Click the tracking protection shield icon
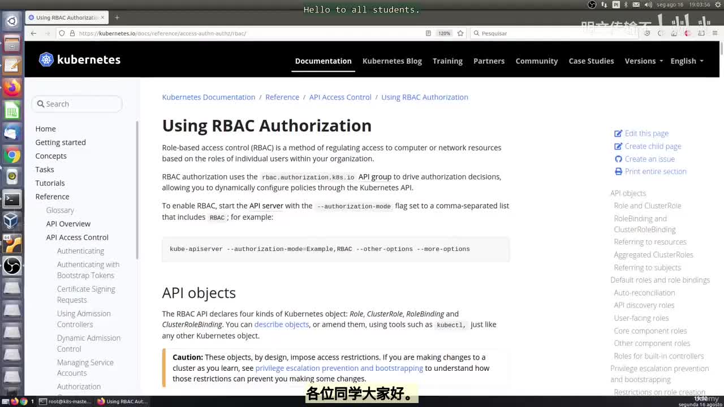Viewport: 724px width, 407px height. [x=62, y=33]
